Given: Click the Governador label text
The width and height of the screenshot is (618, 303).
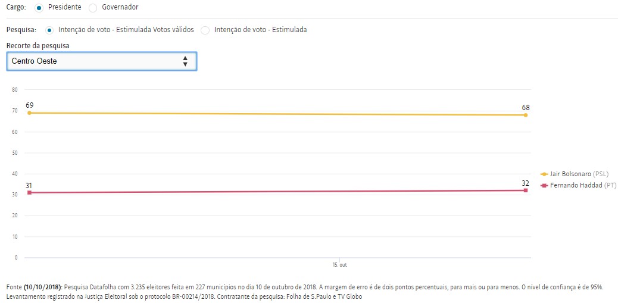Looking at the screenshot, I should (120, 7).
